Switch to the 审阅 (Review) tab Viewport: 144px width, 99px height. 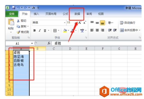(x=89, y=14)
